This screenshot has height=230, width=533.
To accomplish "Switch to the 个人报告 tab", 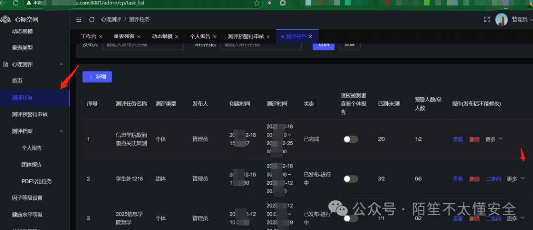I will point(200,37).
